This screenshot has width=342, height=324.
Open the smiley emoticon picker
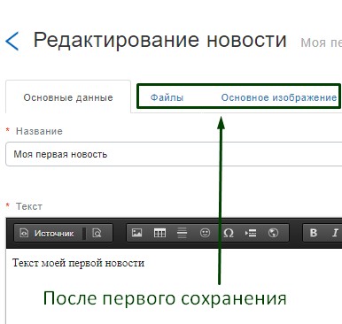(x=205, y=233)
